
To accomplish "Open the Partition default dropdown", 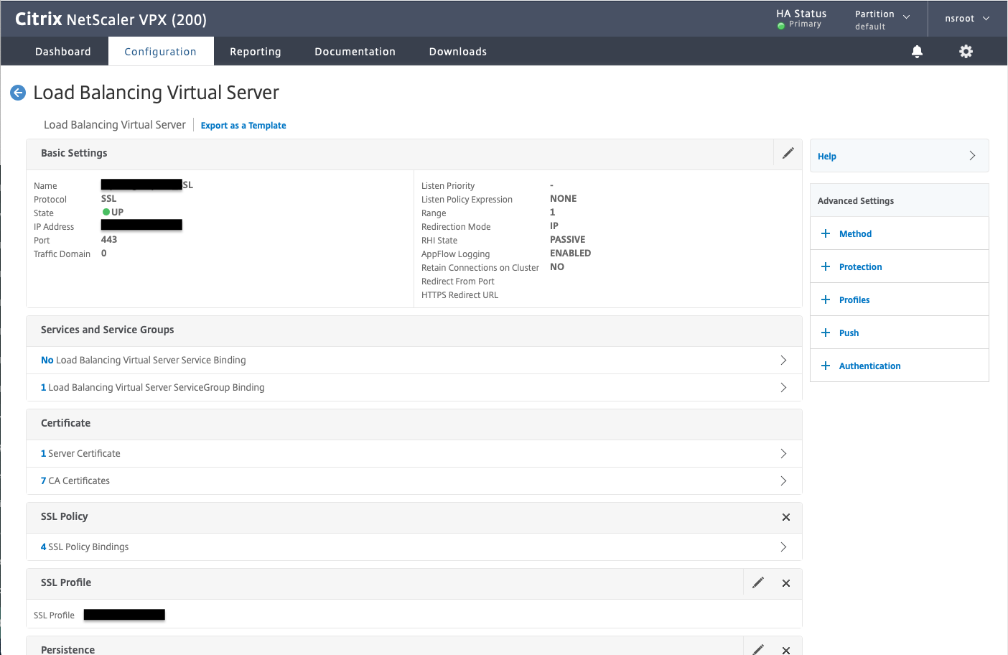I will [882, 19].
